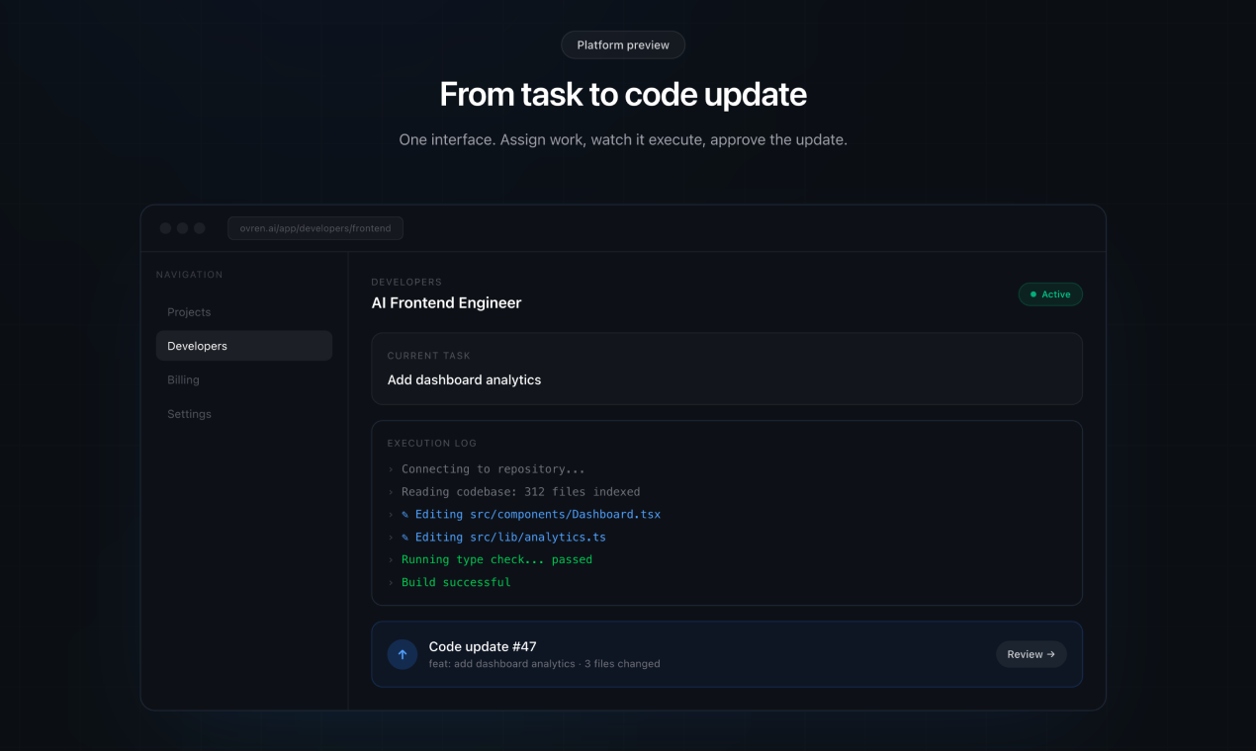This screenshot has width=1256, height=751.
Task: Click the up-arrow icon beside Code update #47
Action: pos(402,654)
